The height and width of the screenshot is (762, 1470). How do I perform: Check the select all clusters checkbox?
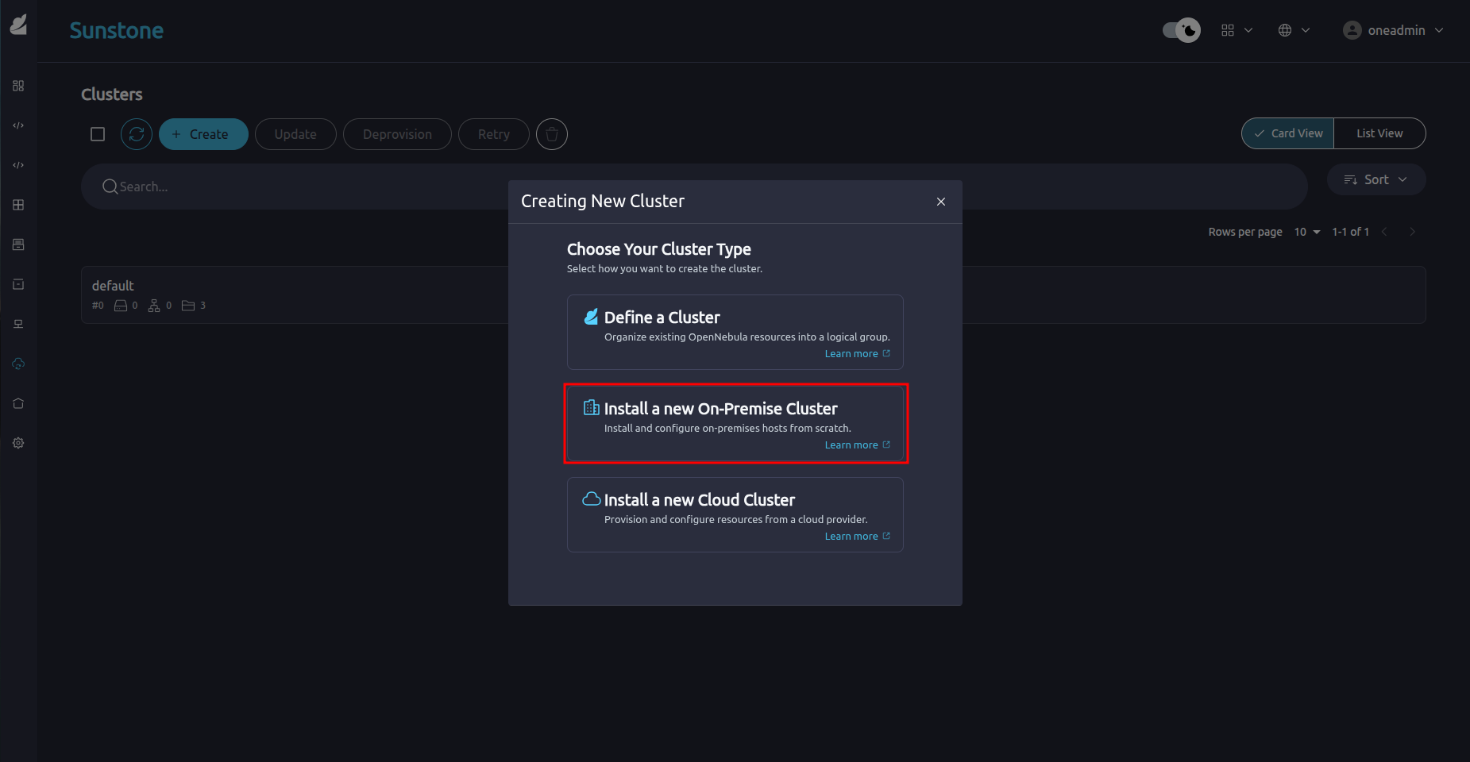pos(98,134)
